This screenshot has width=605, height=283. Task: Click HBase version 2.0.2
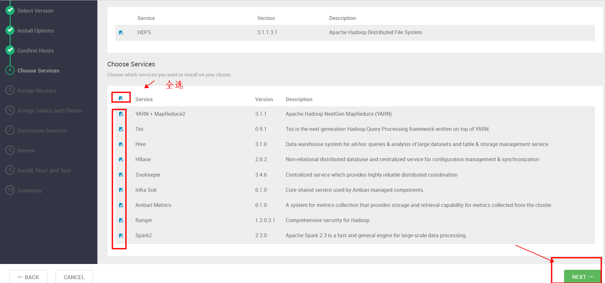pyautogui.click(x=261, y=159)
